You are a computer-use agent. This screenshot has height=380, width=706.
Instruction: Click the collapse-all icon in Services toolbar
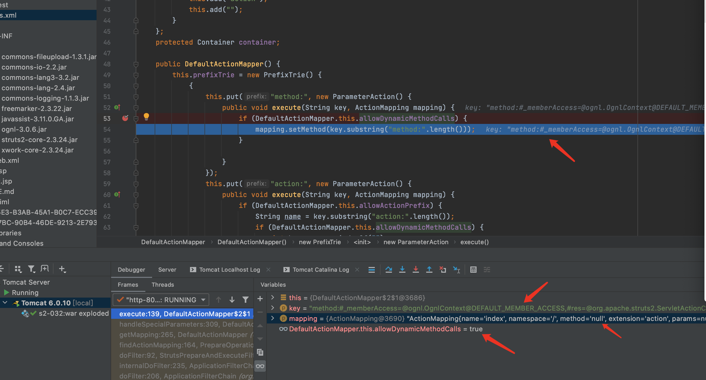2,269
